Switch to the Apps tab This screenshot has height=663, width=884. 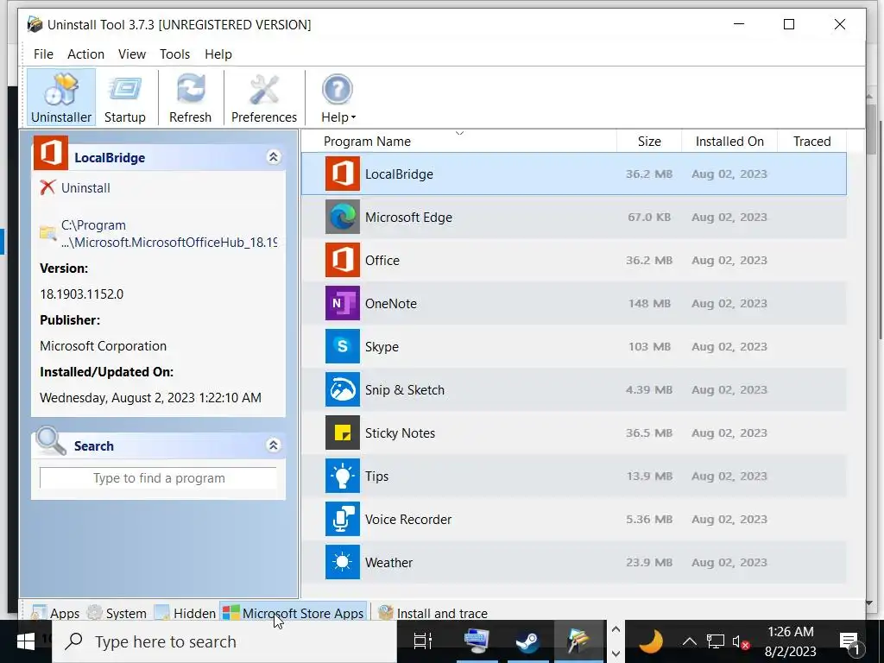pos(56,613)
